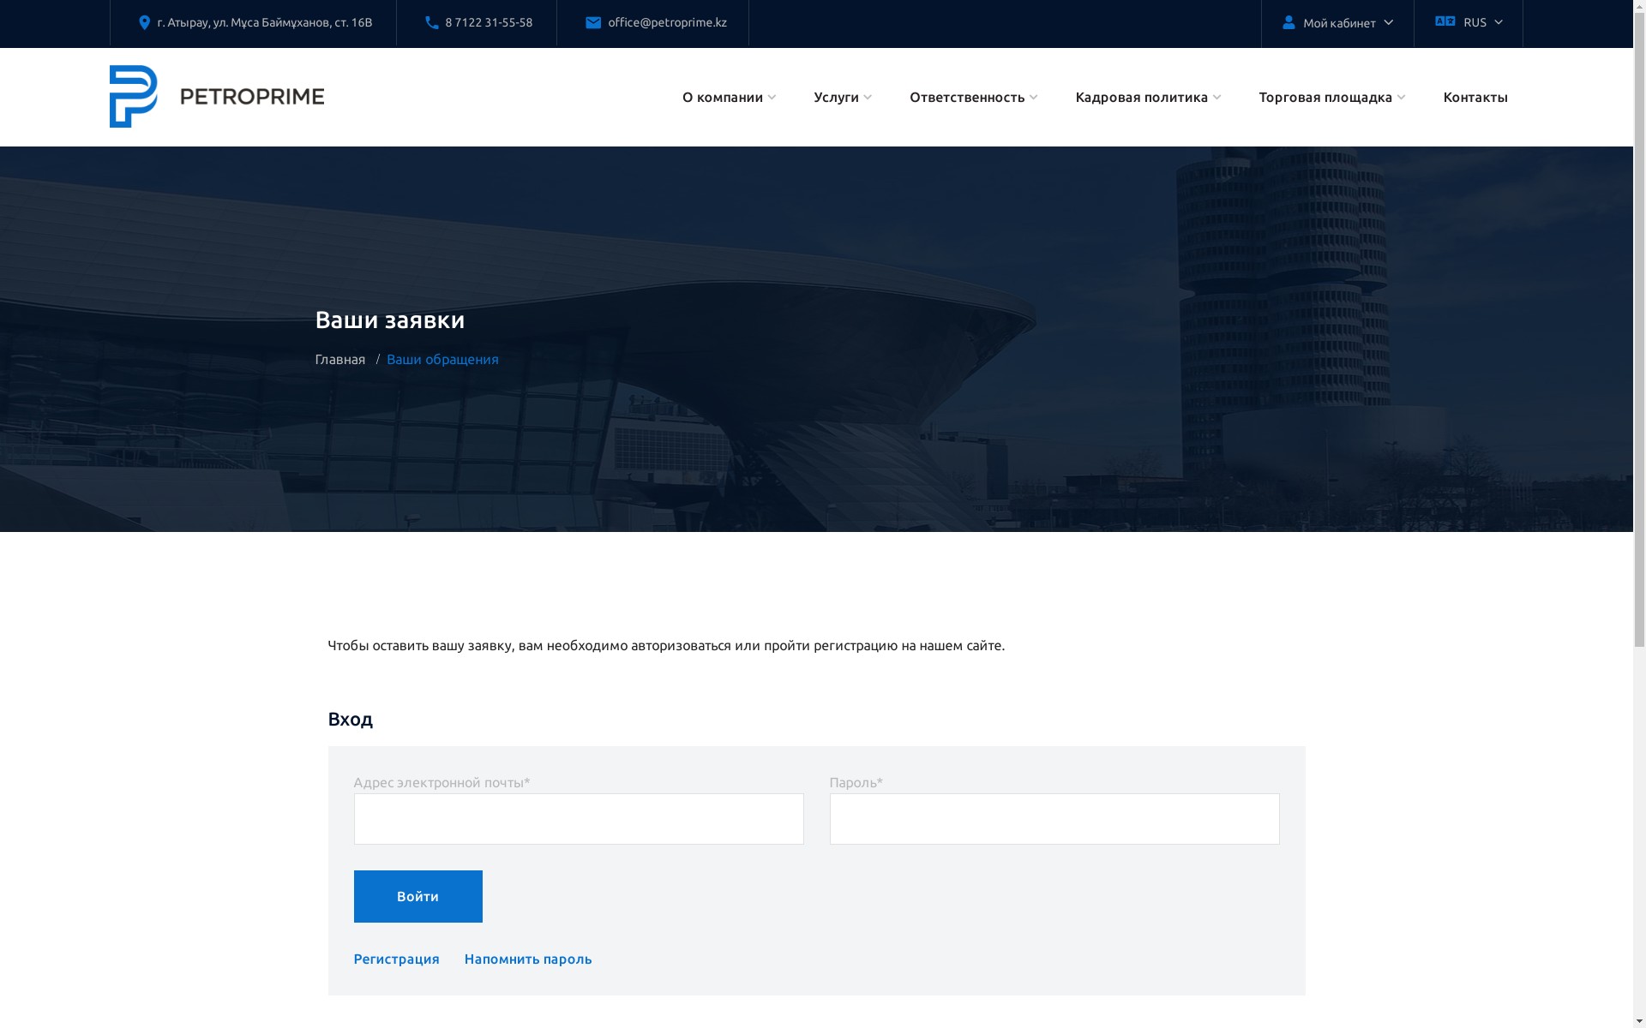
Task: Click the user profile icon
Action: pyautogui.click(x=1289, y=23)
